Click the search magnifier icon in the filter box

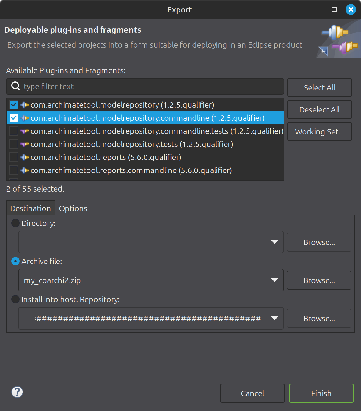tap(15, 86)
